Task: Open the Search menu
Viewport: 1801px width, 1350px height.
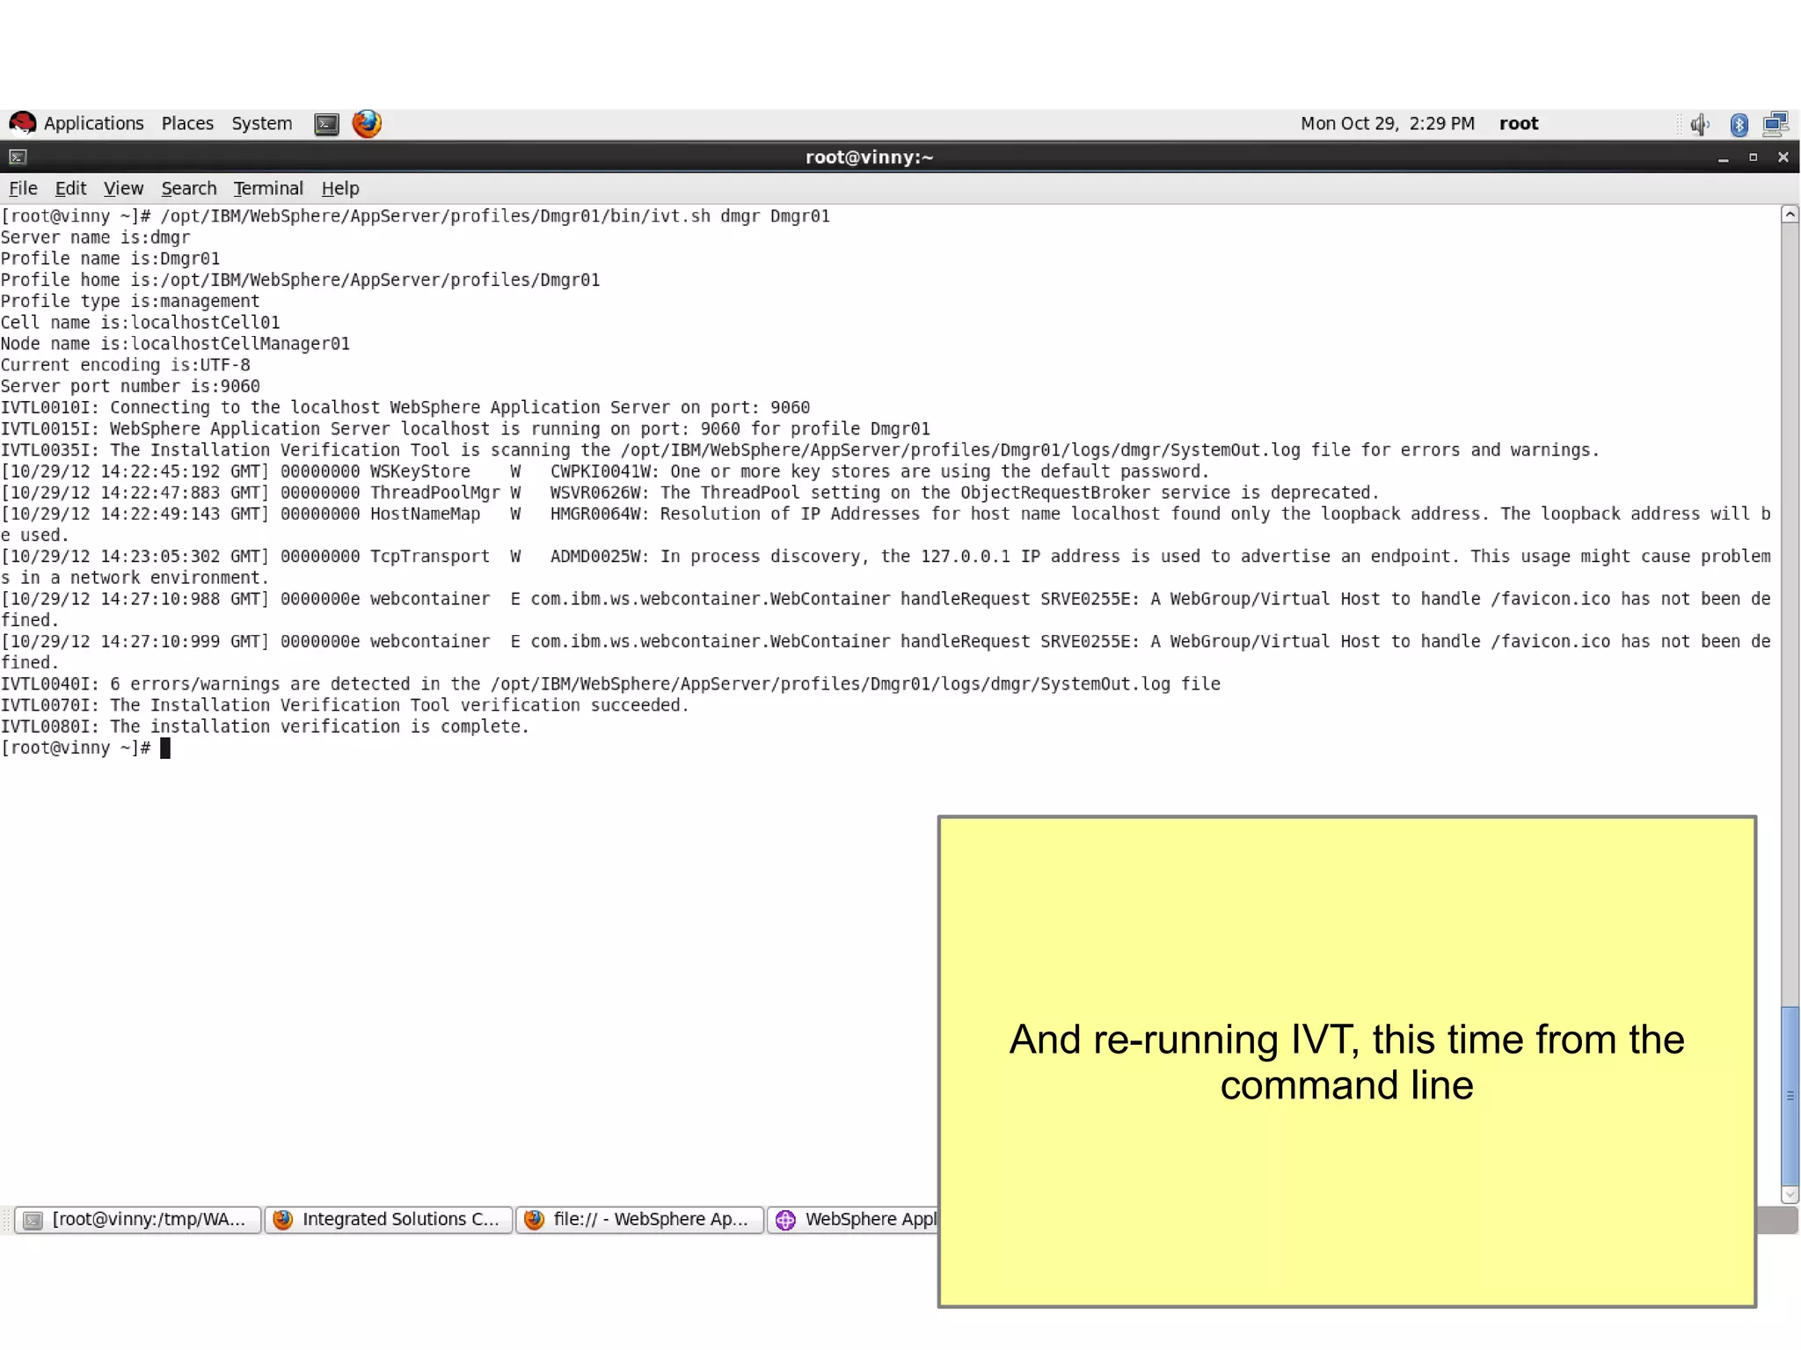Action: pyautogui.click(x=188, y=188)
